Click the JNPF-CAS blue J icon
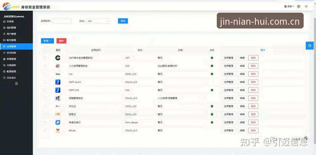316x155 pixels. click(x=58, y=90)
